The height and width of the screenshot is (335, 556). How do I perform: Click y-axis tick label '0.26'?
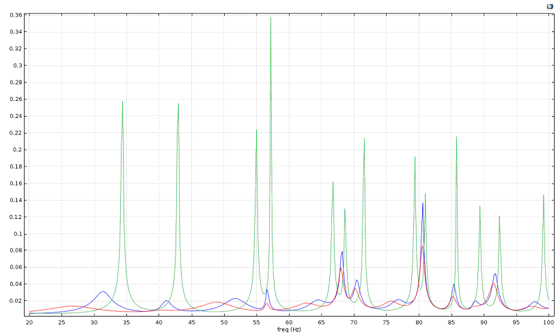click(16, 99)
